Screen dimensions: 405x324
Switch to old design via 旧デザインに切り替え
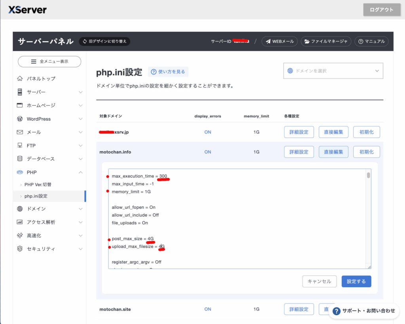pyautogui.click(x=104, y=41)
